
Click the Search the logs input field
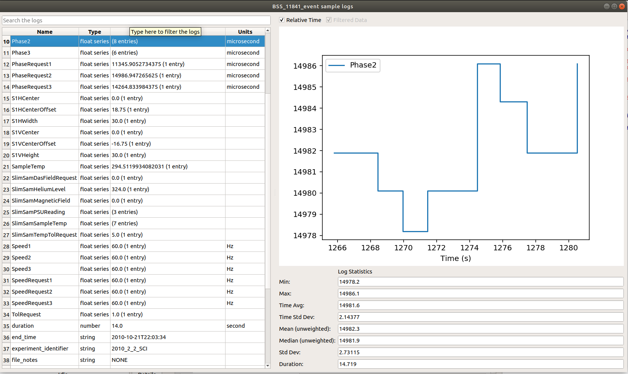pyautogui.click(x=136, y=20)
